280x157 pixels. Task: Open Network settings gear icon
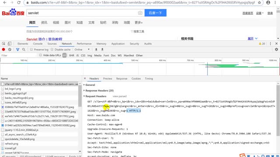click(276, 49)
